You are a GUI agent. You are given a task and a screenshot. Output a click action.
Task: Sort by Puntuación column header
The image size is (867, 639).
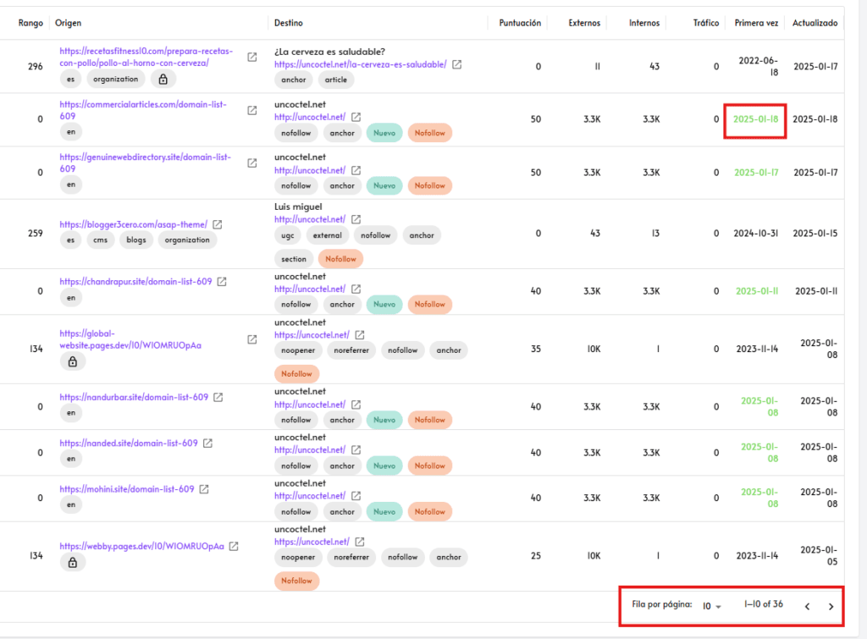(520, 23)
